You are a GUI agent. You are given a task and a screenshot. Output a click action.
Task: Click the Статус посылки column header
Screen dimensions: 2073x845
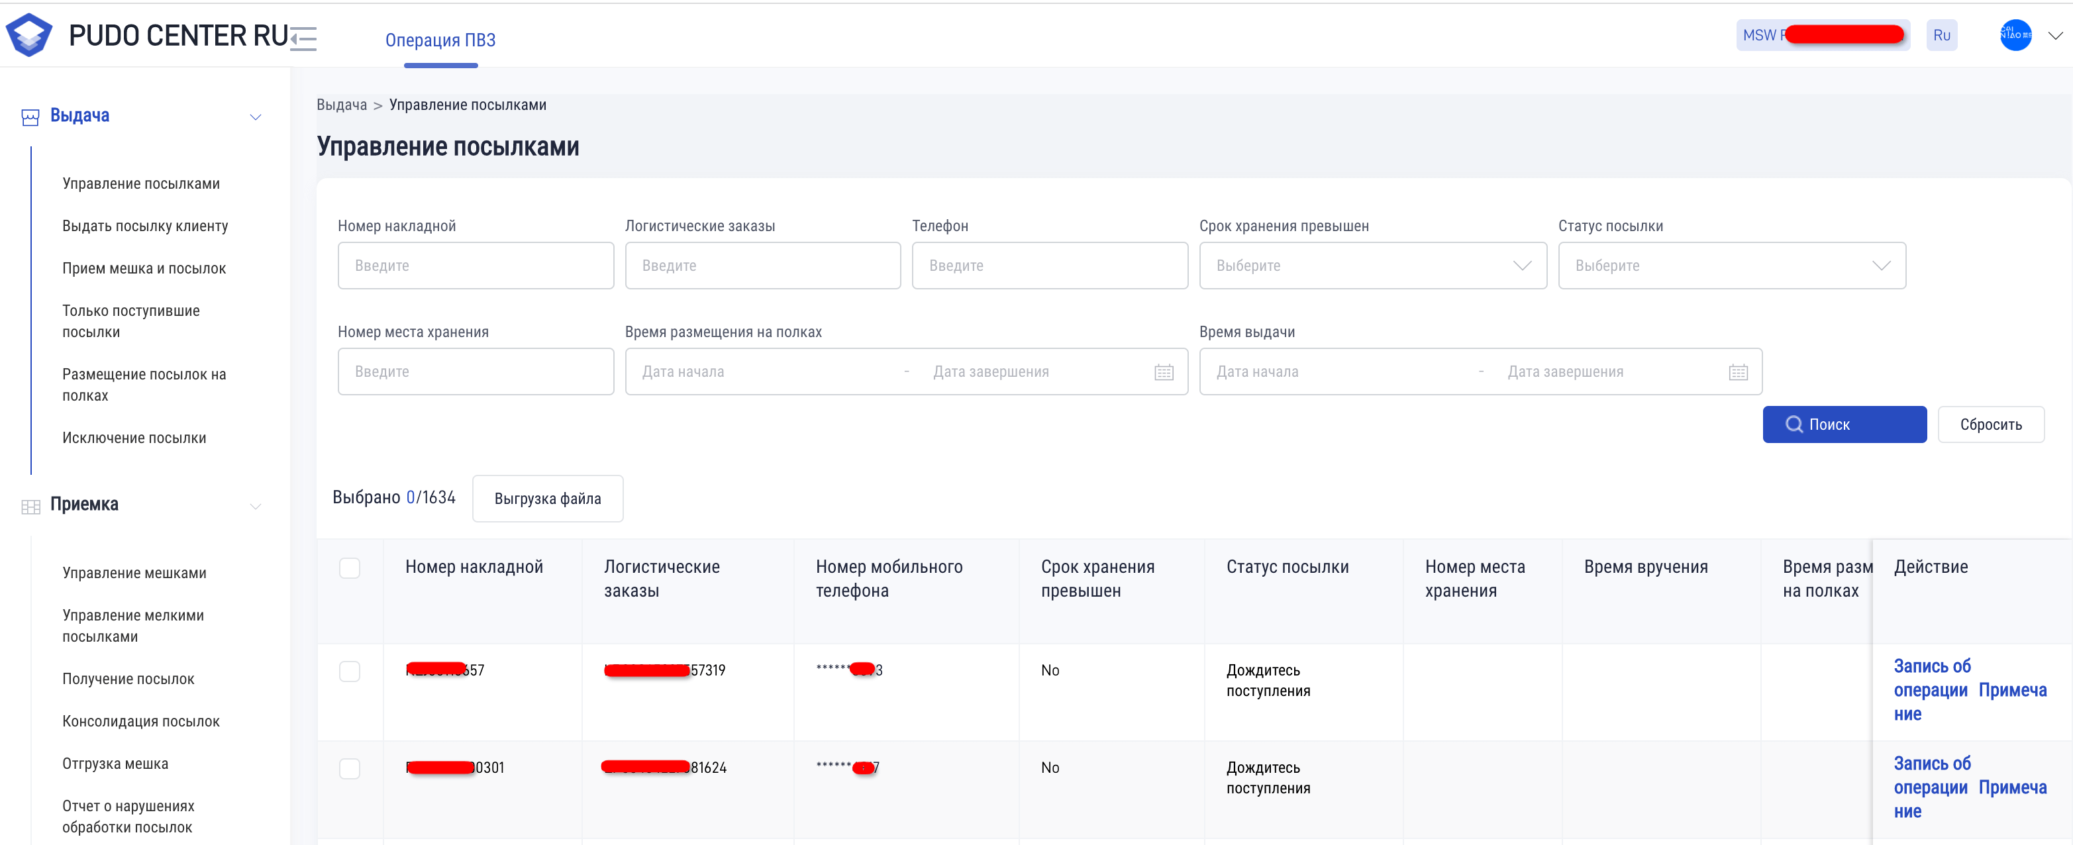pyautogui.click(x=1288, y=568)
